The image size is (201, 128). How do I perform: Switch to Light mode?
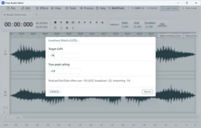tap(170, 8)
